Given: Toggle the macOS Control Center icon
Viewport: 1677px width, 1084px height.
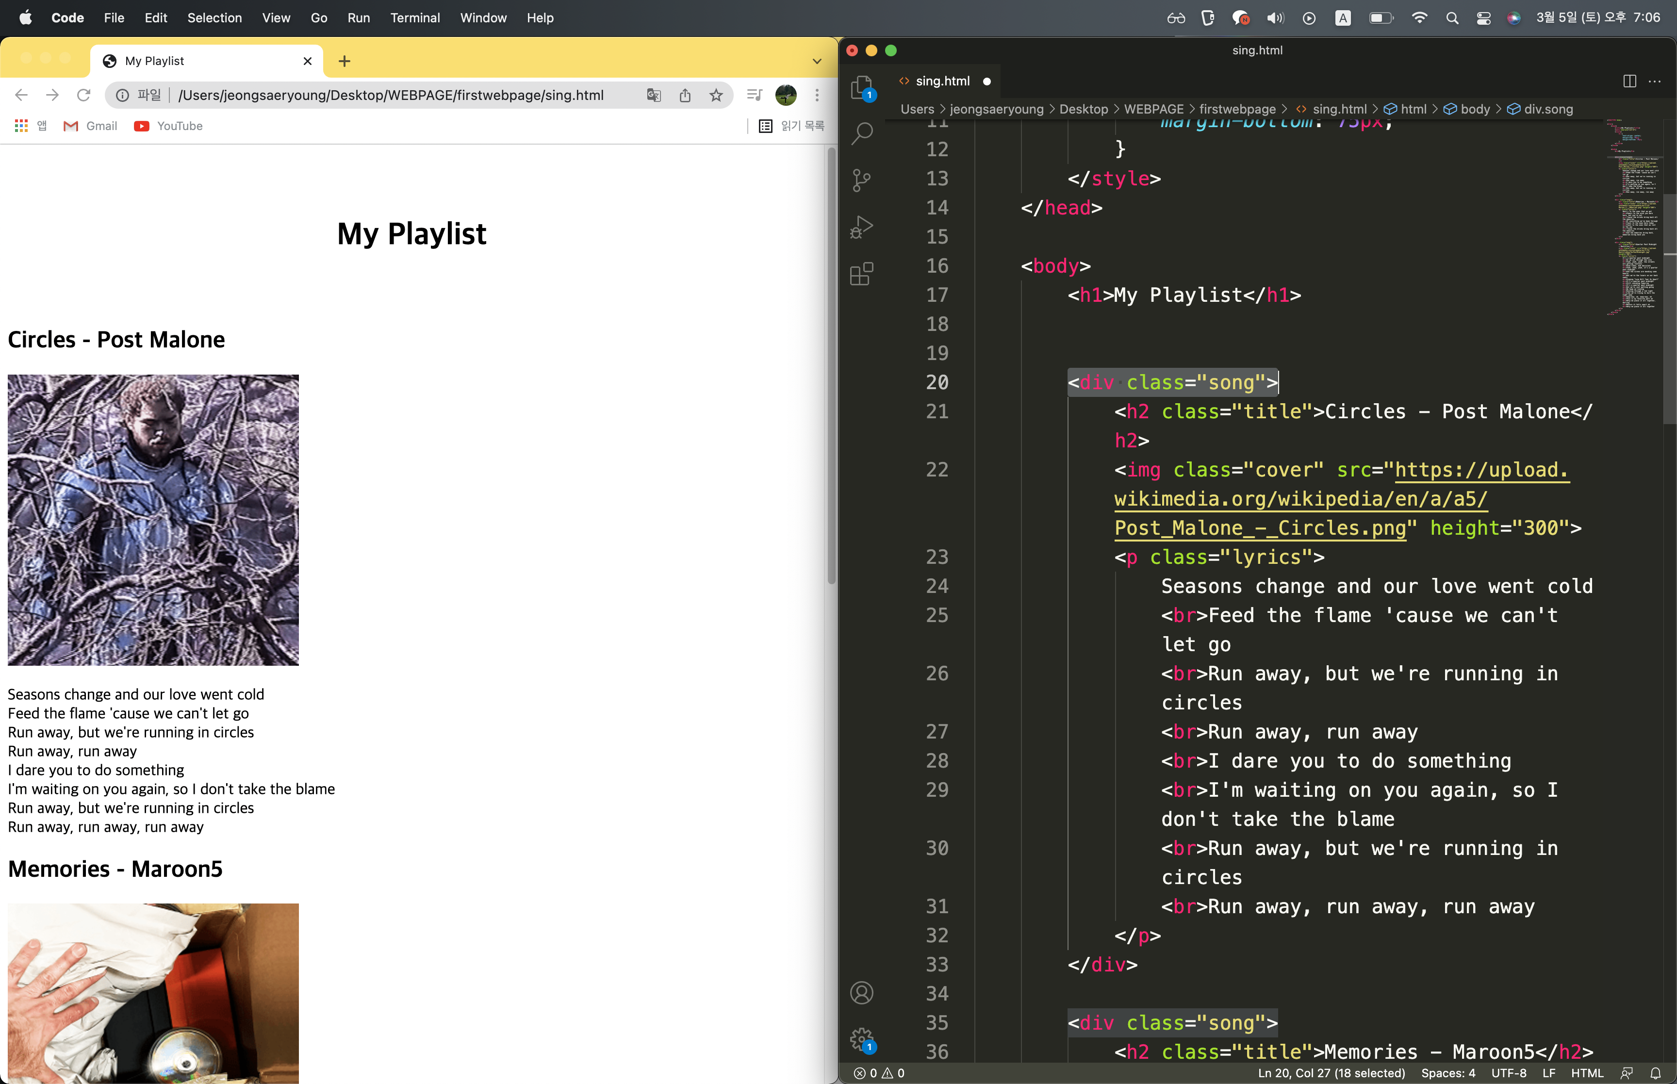Looking at the screenshot, I should 1483,17.
